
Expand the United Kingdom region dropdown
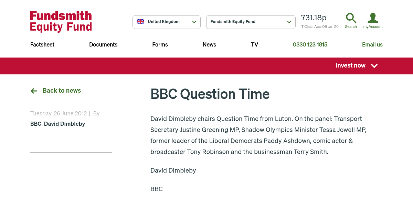(167, 22)
